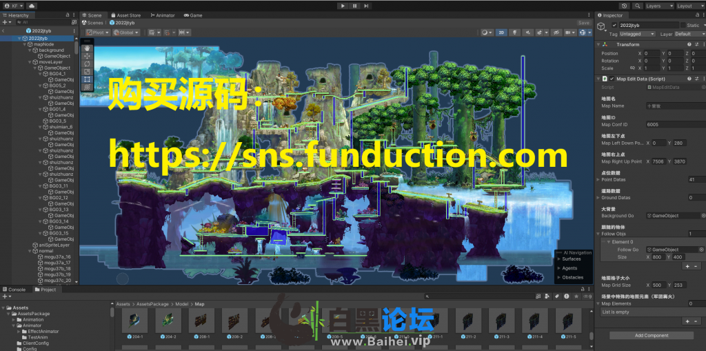Expand Surfaces in AI Navigation overlay
Viewport: 706px width, 351px height.
(x=559, y=259)
